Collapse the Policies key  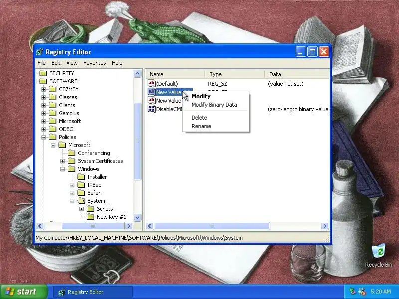click(x=43, y=137)
